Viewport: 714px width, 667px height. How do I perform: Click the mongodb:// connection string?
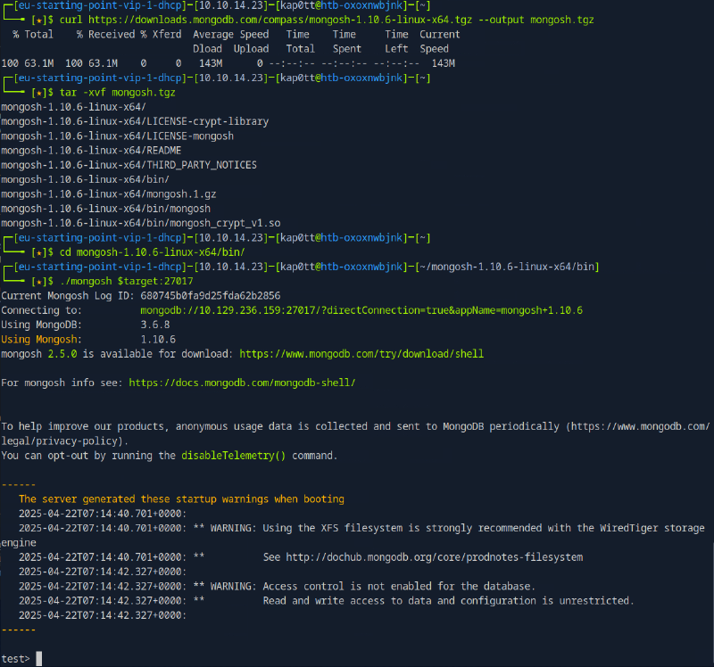(361, 310)
